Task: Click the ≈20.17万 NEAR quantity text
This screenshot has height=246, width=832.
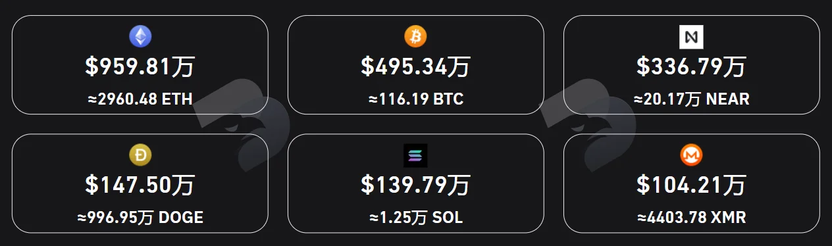Action: 691,100
